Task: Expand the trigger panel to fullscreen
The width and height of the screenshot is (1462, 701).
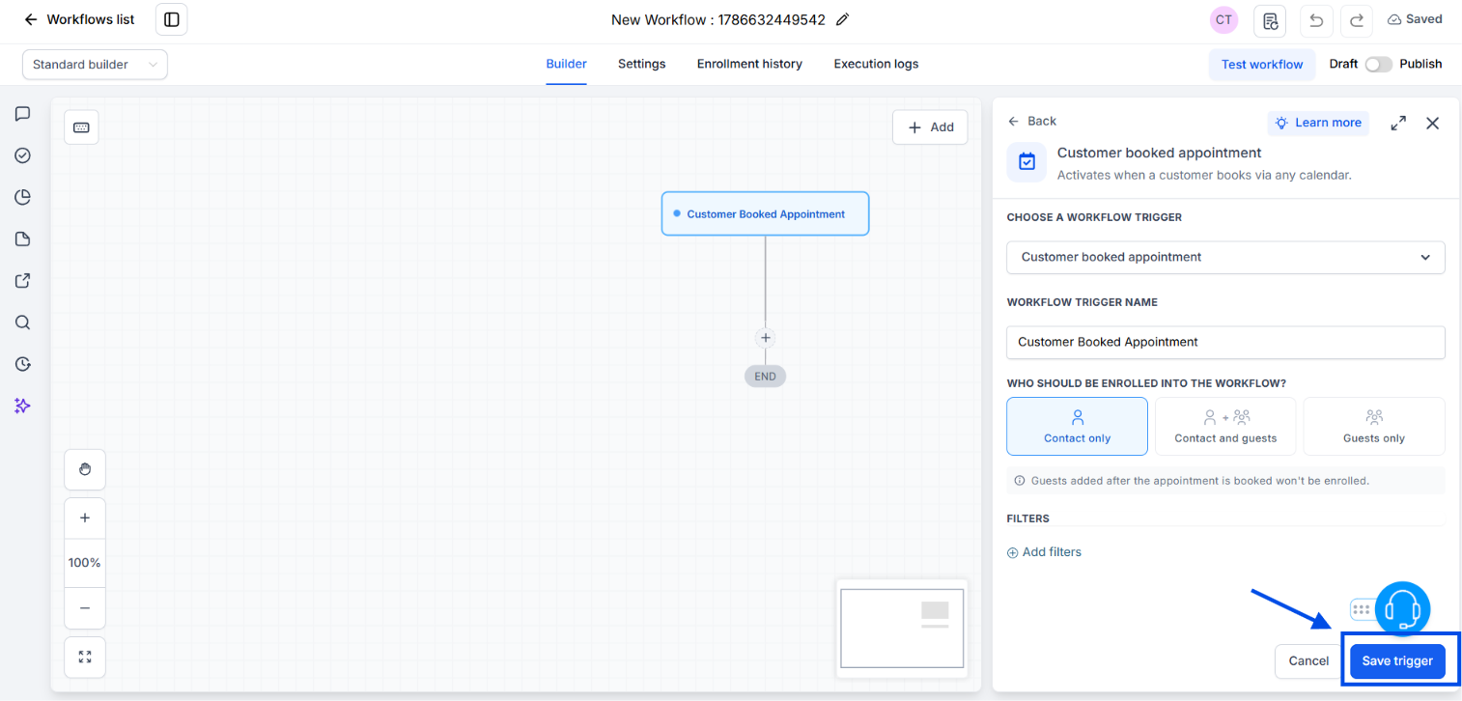Action: pyautogui.click(x=1397, y=123)
